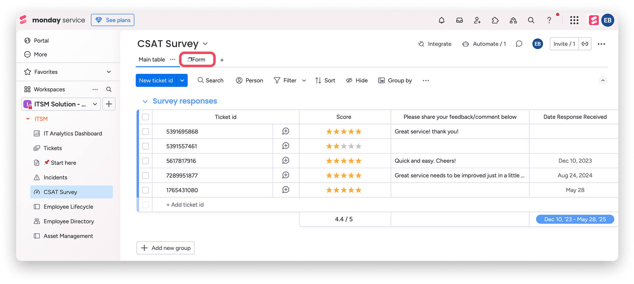
Task: Open Workspaces options ellipsis
Action: click(x=95, y=89)
